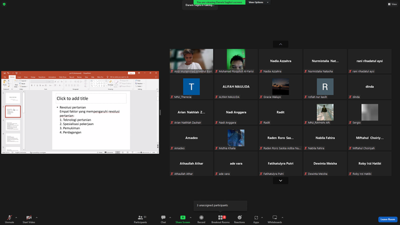
Task: Select MNJ_RAYHAN ARI participant tile
Action: click(325, 112)
